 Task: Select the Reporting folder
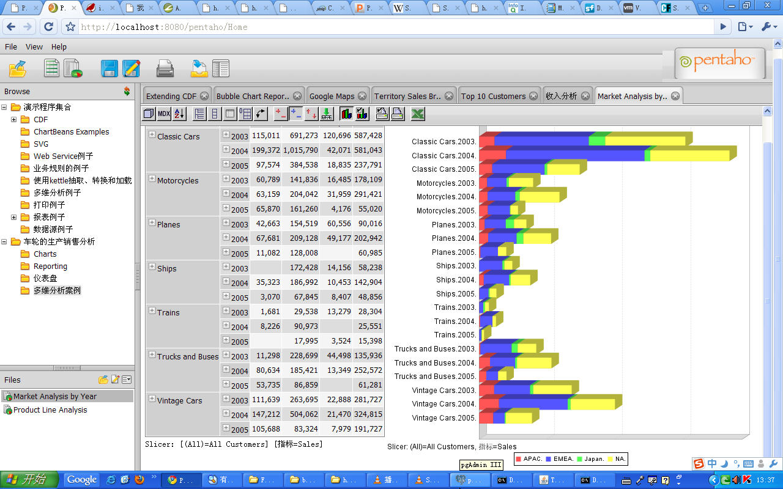[x=50, y=267]
